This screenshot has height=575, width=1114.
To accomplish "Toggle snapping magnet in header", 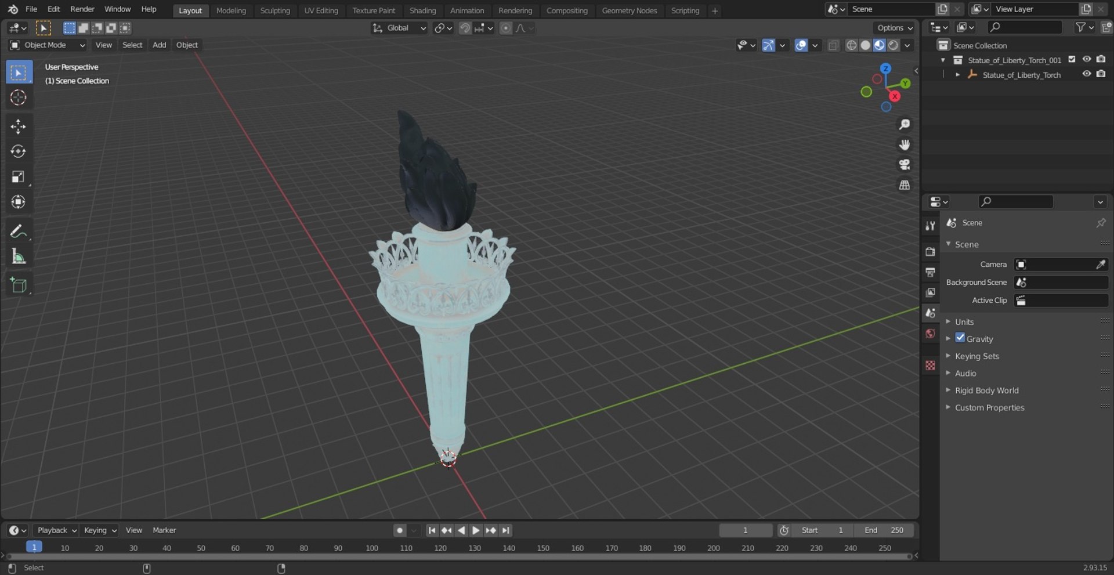I will [x=465, y=28].
